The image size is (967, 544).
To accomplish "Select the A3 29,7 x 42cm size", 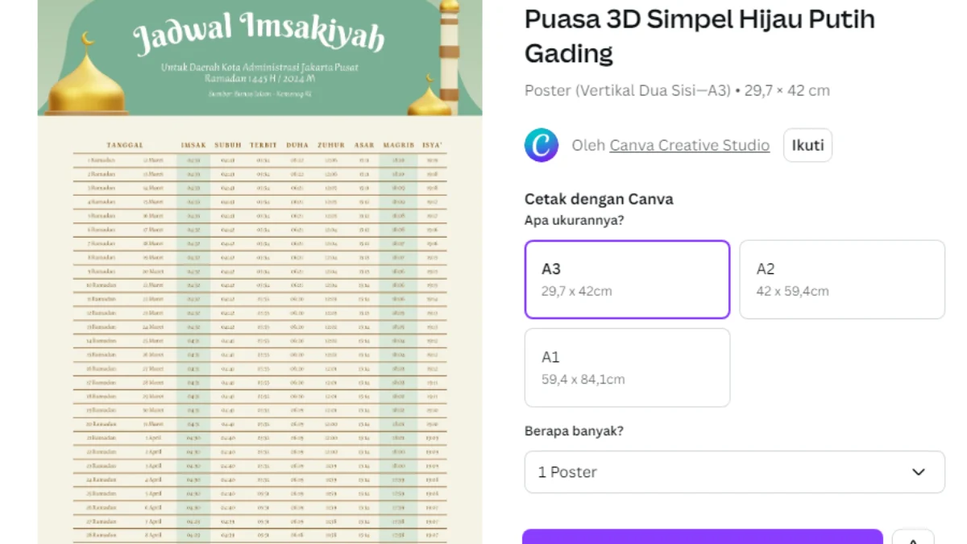I will (627, 280).
